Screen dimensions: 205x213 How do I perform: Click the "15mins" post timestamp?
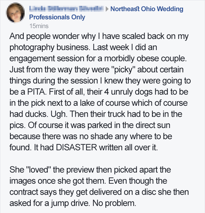coord(39,26)
